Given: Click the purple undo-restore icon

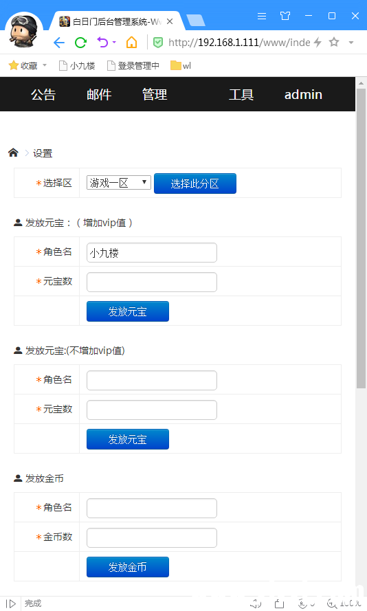Looking at the screenshot, I should point(102,42).
